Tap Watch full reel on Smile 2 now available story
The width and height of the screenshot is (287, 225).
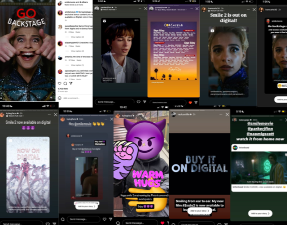pyautogui.click(x=15, y=116)
